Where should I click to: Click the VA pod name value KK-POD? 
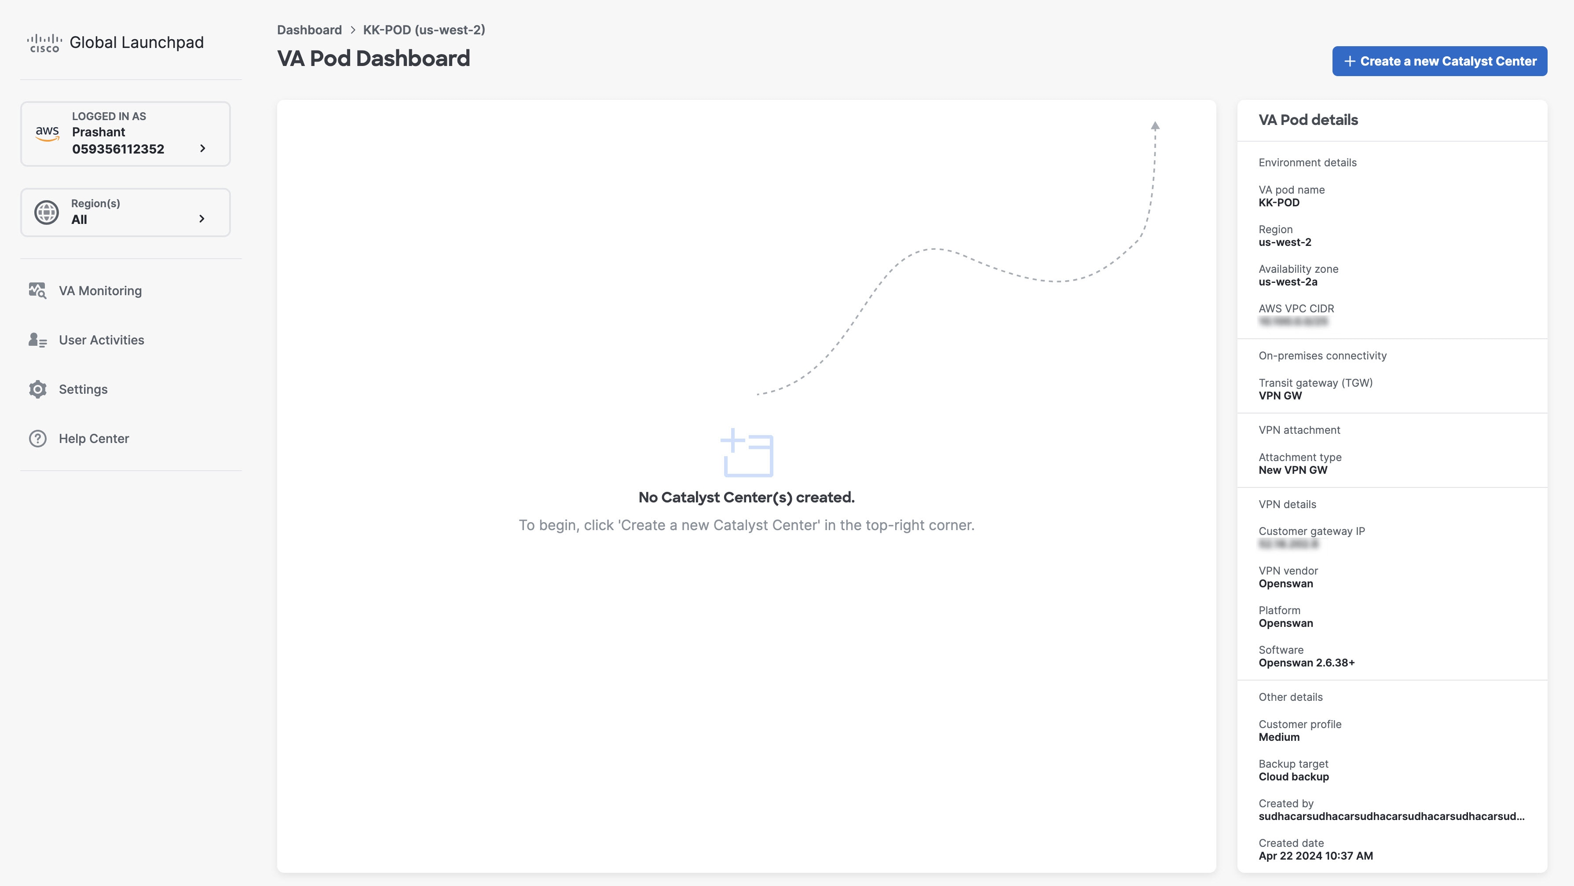[1279, 203]
